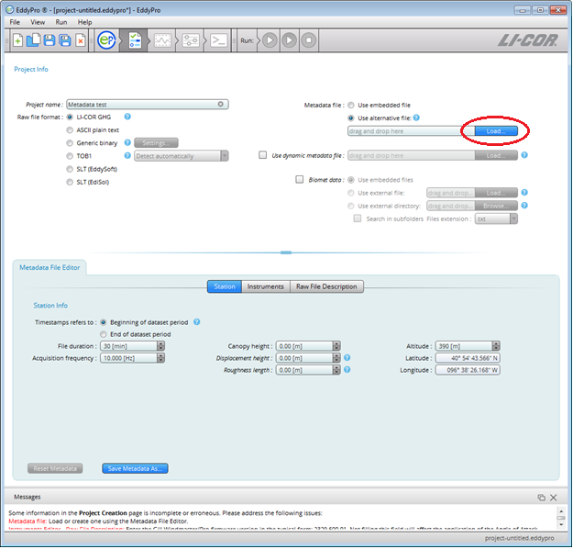Open the Output Console terminal icon
Image resolution: width=573 pixels, height=549 pixels.
(218, 40)
